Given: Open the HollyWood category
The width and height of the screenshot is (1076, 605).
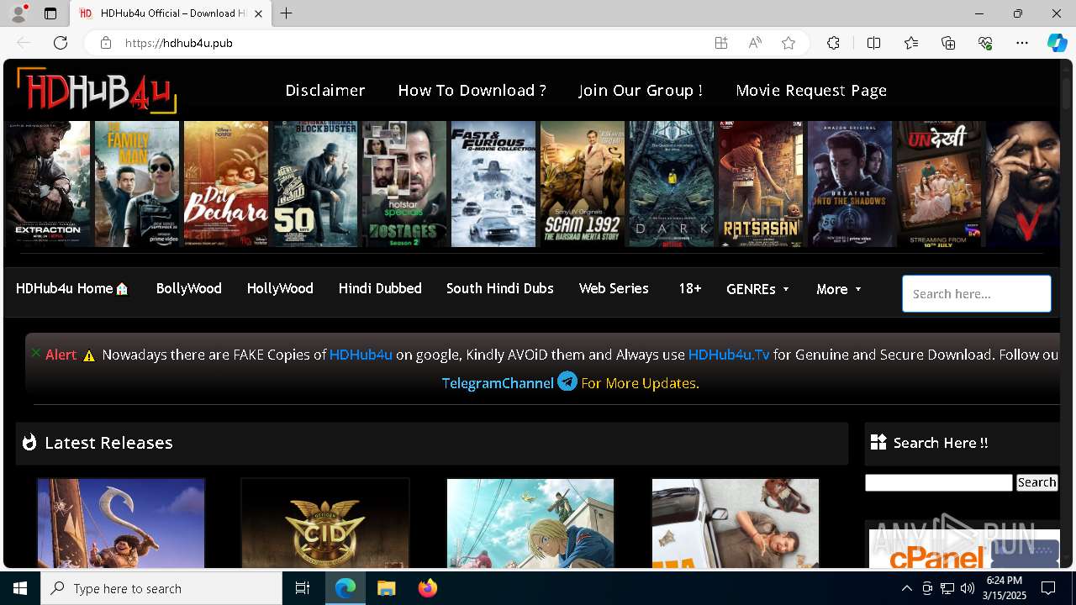Looking at the screenshot, I should 280,288.
